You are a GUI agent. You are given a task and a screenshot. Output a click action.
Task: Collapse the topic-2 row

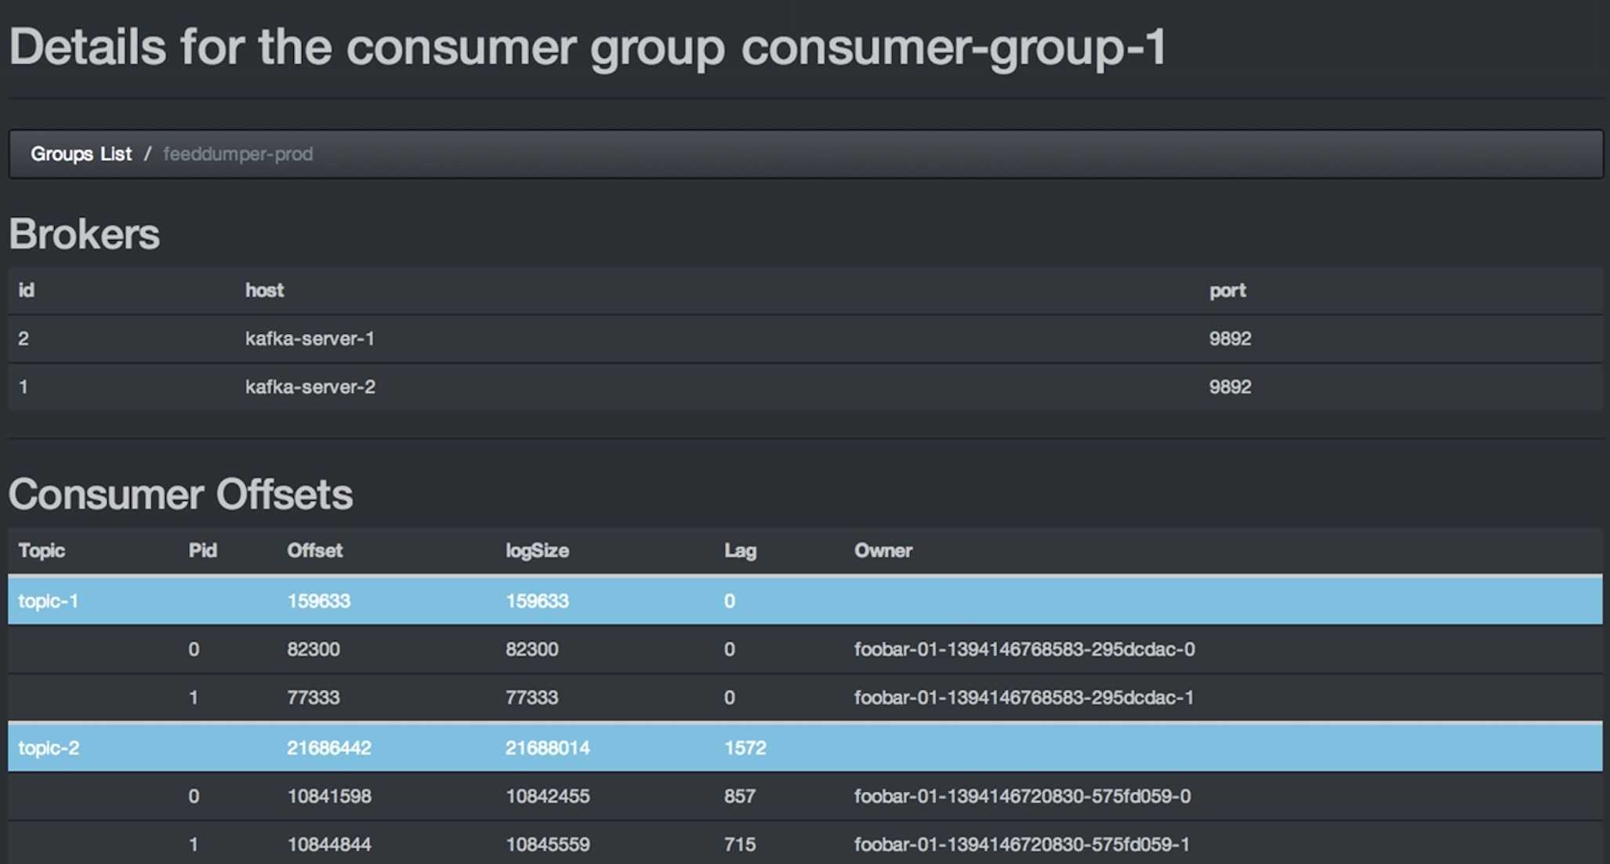pos(805,747)
